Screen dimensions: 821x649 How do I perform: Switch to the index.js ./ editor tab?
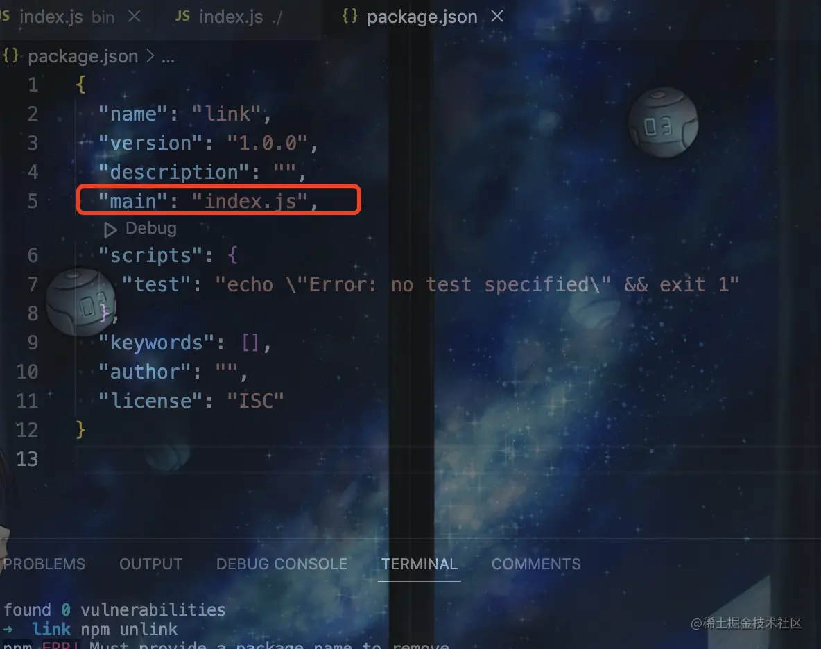(229, 17)
